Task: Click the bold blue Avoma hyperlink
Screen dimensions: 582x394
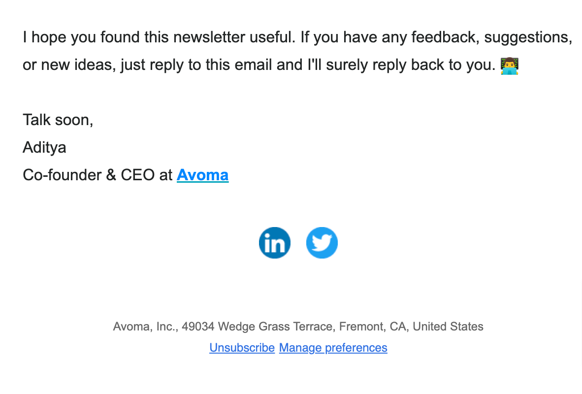Action: click(x=202, y=175)
